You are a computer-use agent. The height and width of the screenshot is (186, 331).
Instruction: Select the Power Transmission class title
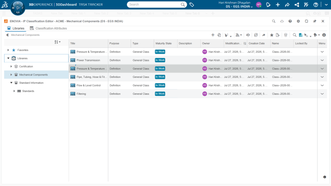click(88, 60)
